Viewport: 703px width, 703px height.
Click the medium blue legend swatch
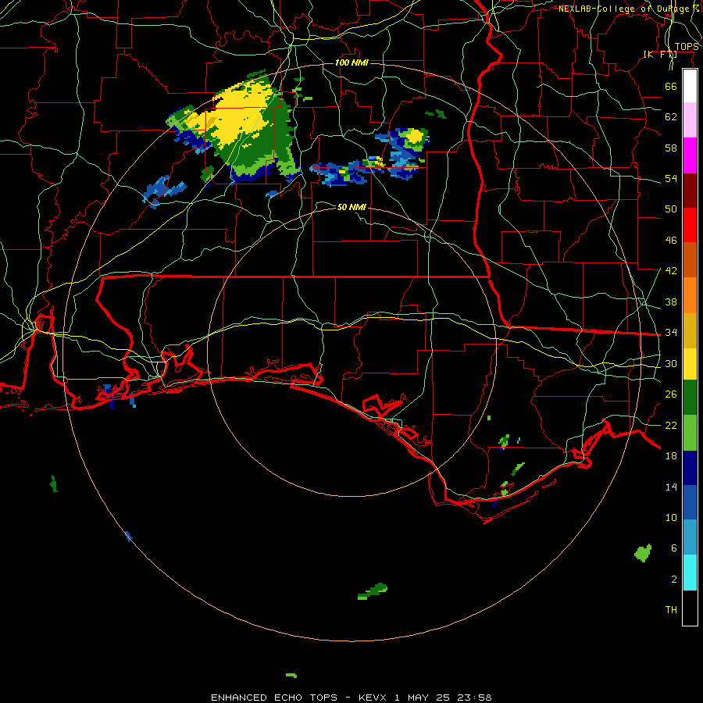pyautogui.click(x=690, y=502)
